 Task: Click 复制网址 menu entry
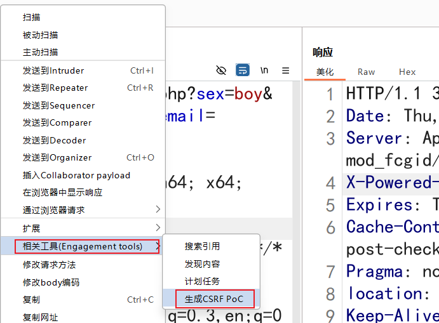(x=83, y=317)
